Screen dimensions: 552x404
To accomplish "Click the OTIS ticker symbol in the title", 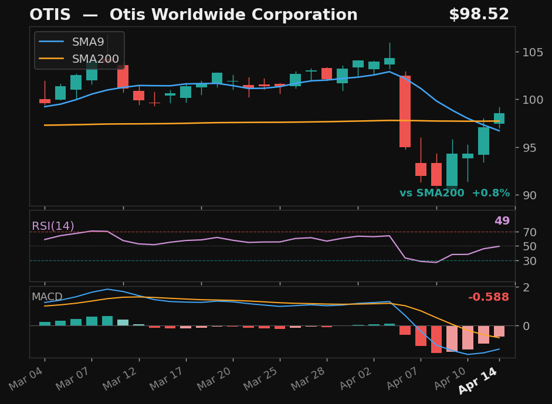I will [50, 15].
